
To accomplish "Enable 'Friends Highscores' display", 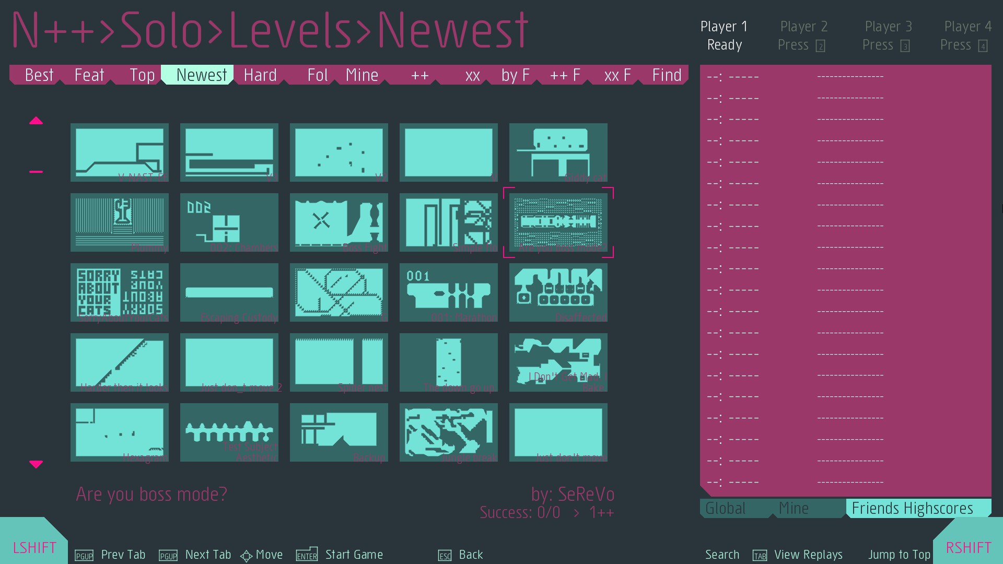I will (x=910, y=508).
